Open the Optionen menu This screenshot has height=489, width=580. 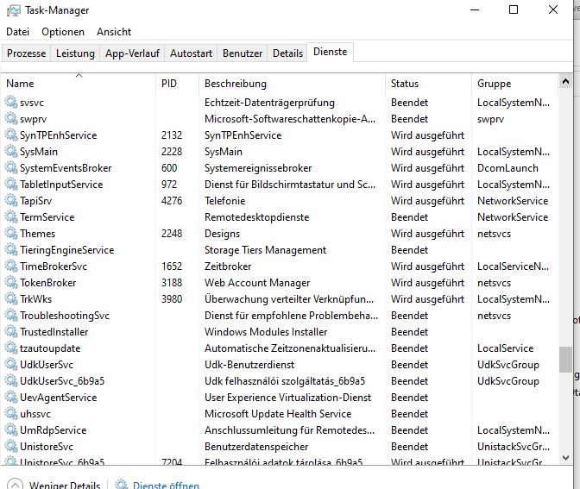point(63,32)
